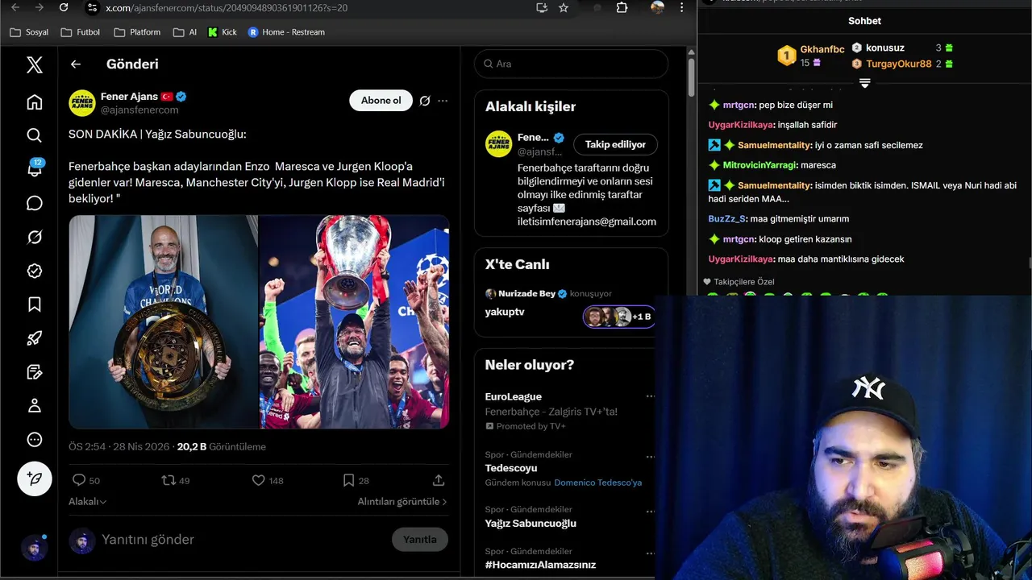Open Alıntıları görüntüle link

[402, 501]
